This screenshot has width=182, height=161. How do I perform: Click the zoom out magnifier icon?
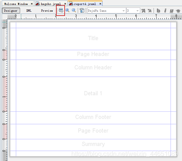tap(74, 10)
